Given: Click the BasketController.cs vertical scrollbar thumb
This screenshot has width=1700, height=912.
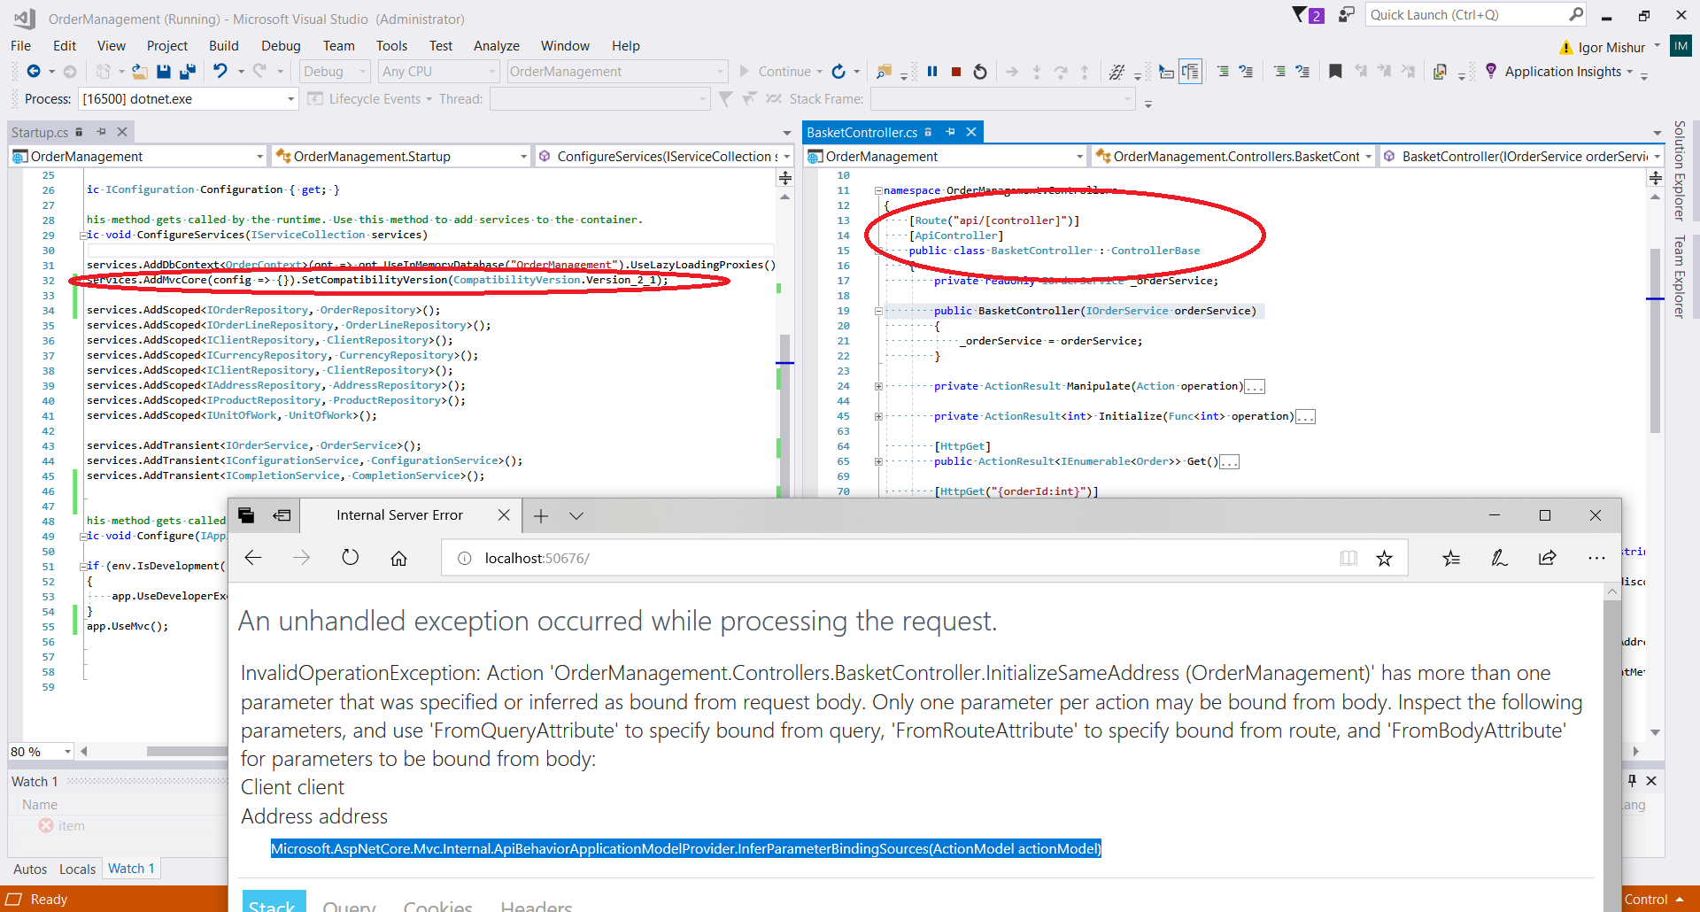Looking at the screenshot, I should [1655, 341].
